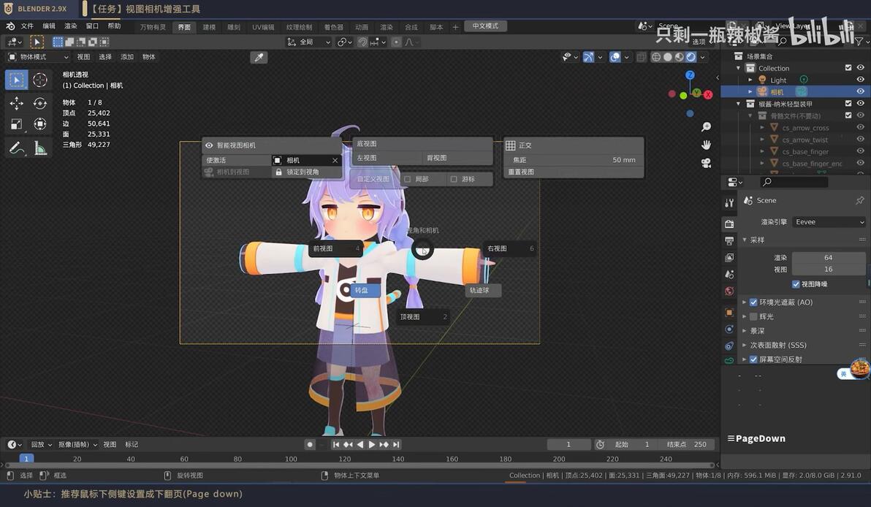Switch to 着色器 workspace tab
Screen dimensions: 871x507
[x=333, y=27]
